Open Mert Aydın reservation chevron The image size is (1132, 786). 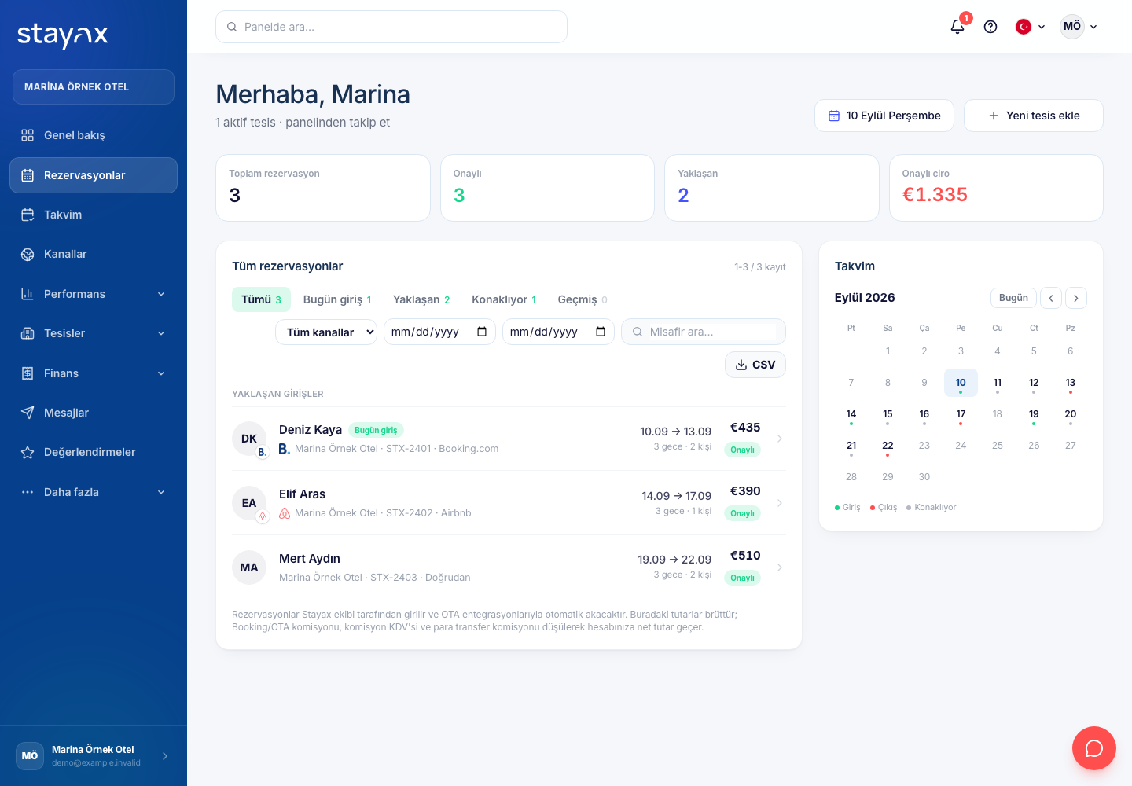(779, 567)
